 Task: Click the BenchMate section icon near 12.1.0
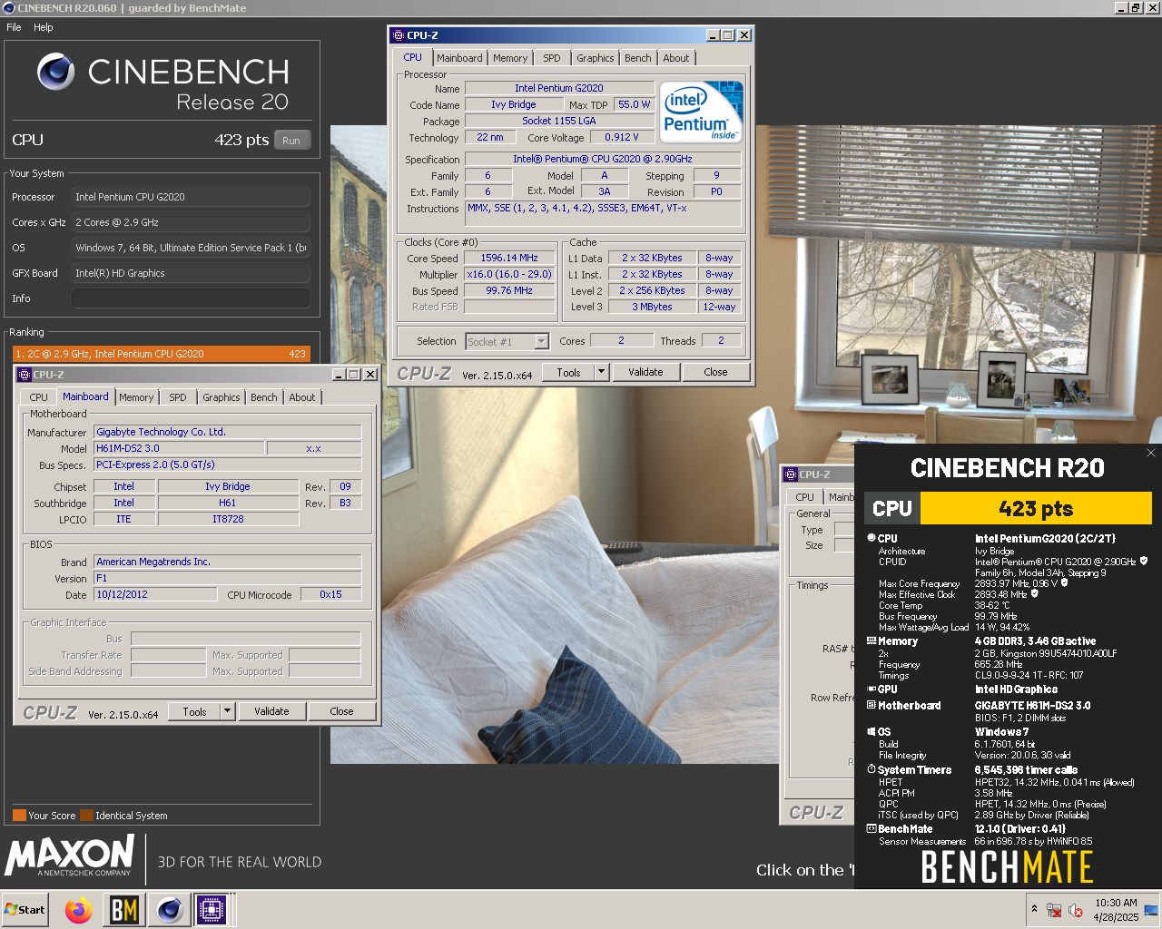pos(871,828)
